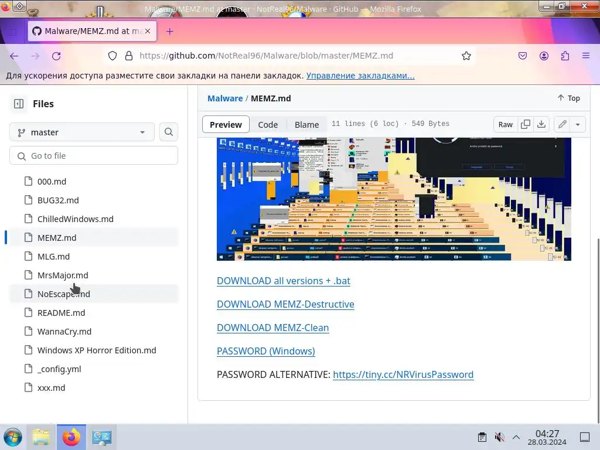Bookmark this page with the star
The image size is (600, 450).
pos(466,56)
